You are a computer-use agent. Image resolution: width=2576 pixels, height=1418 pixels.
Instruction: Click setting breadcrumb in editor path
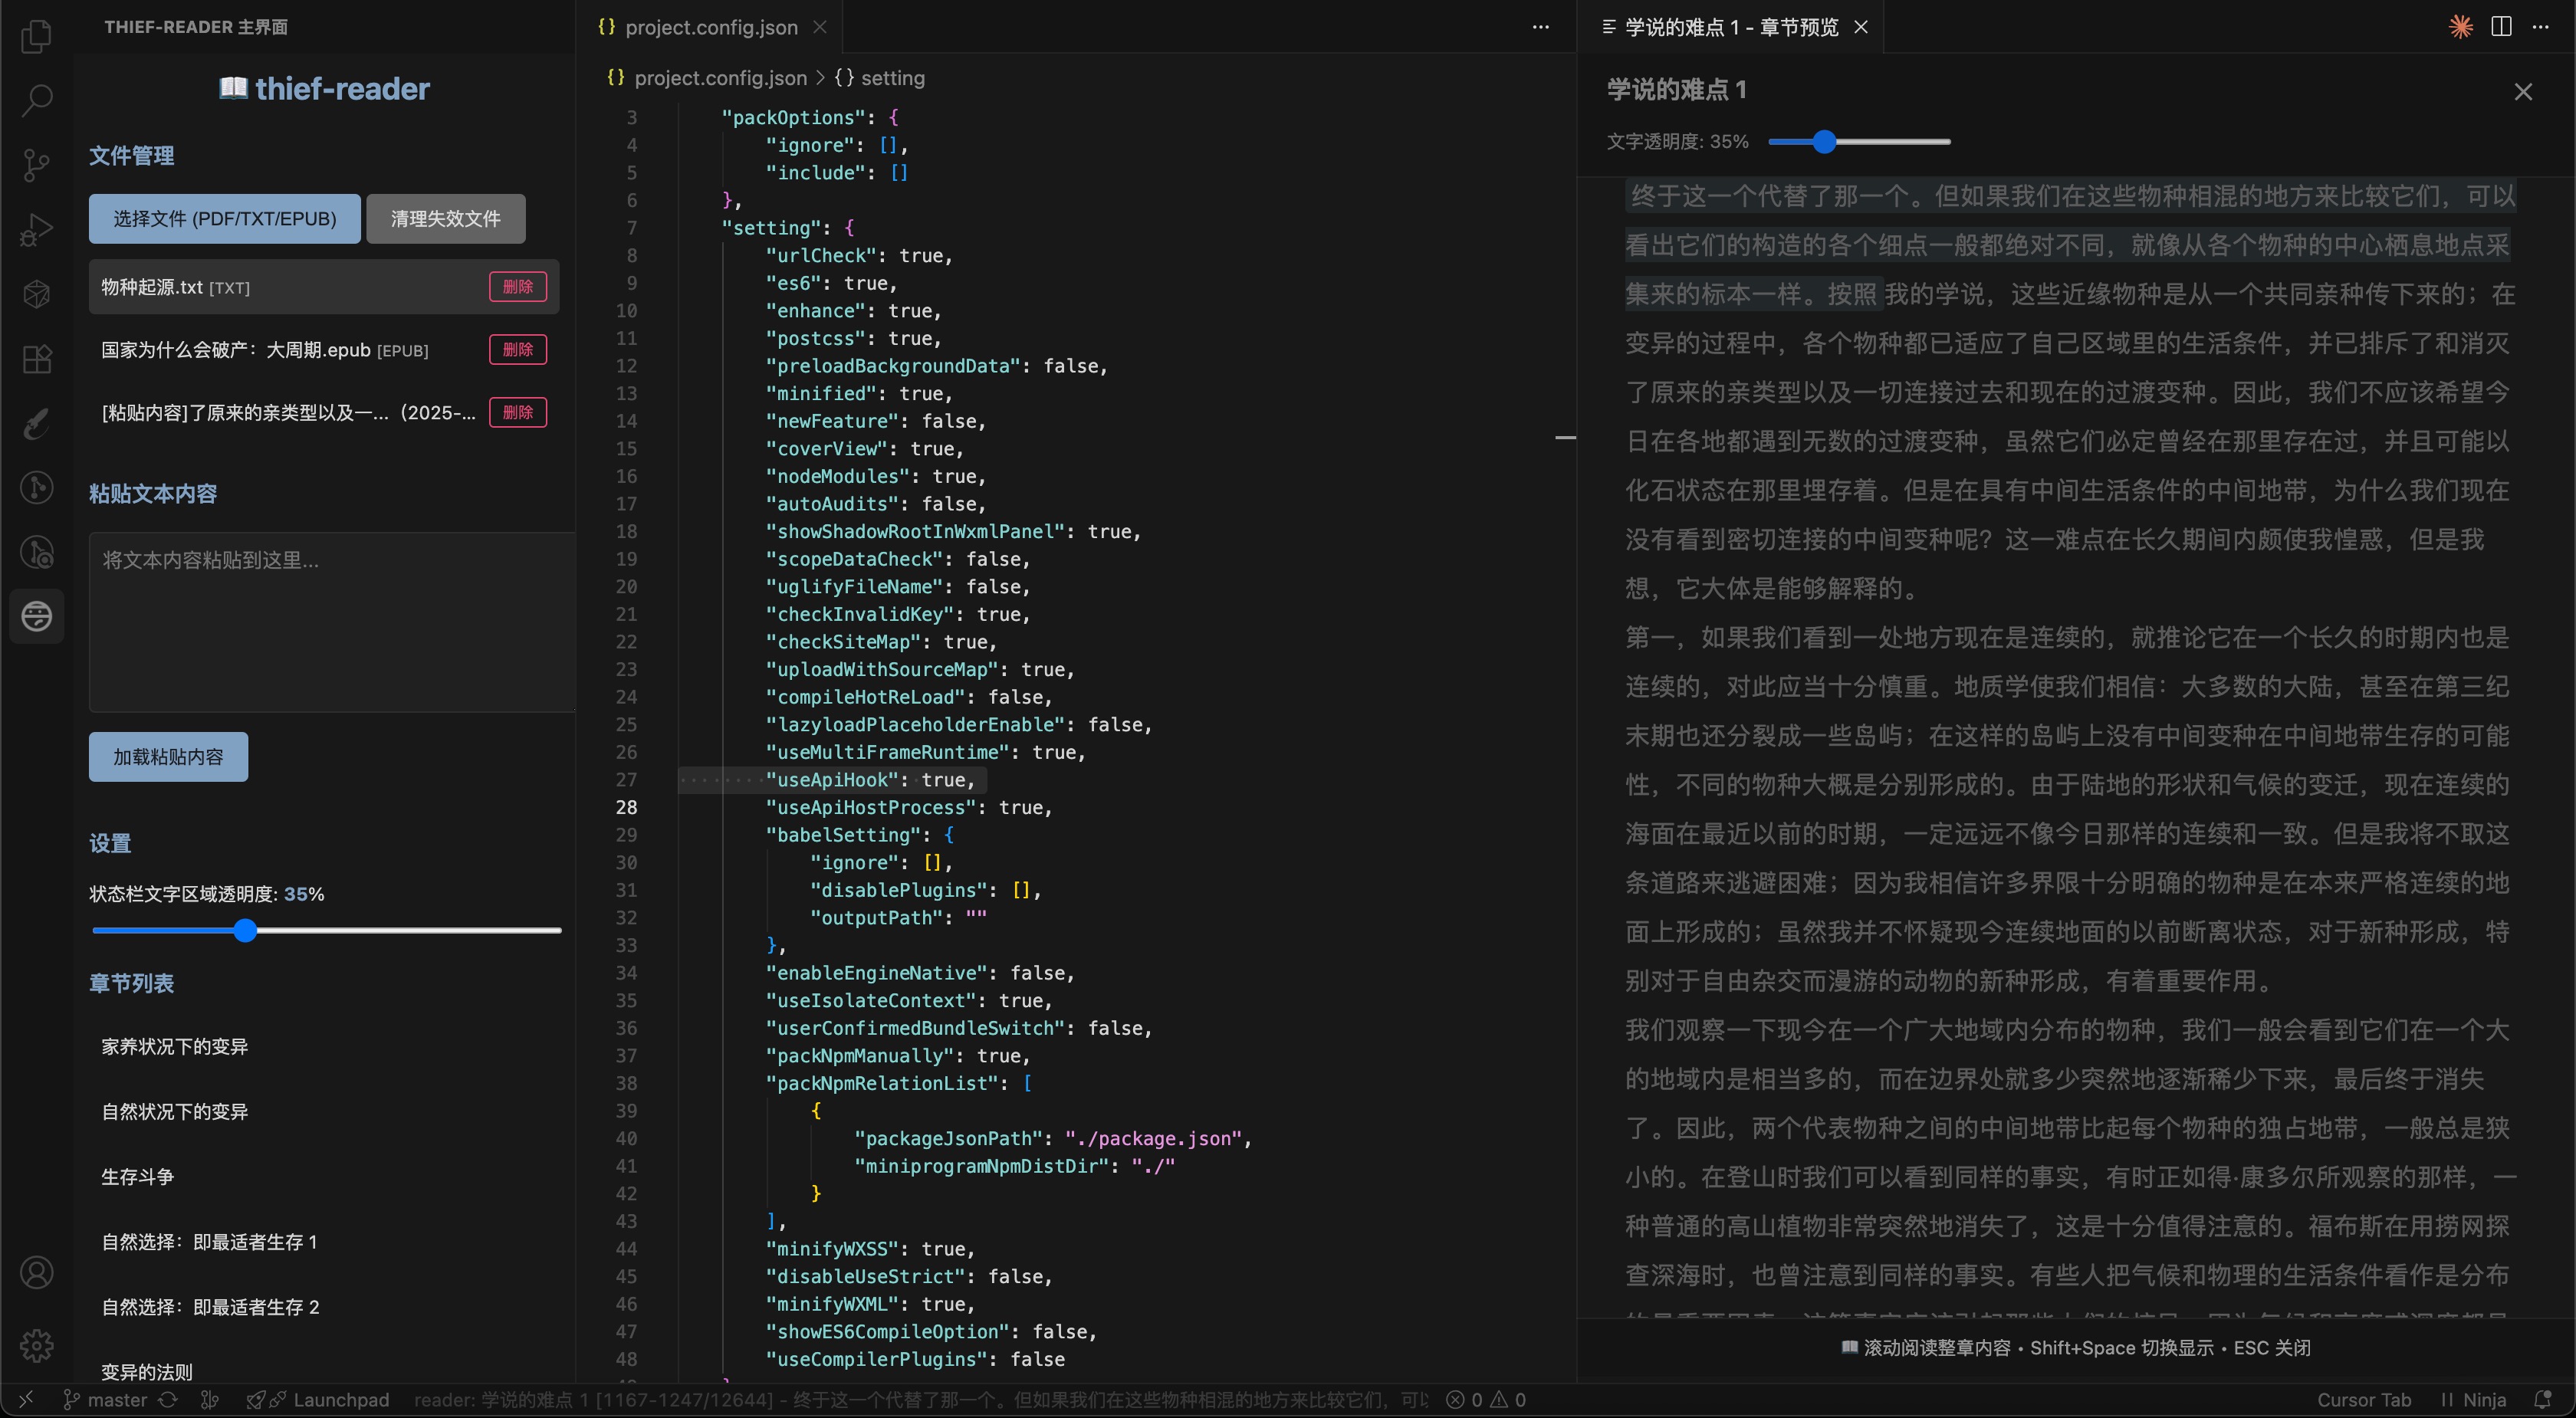[892, 78]
